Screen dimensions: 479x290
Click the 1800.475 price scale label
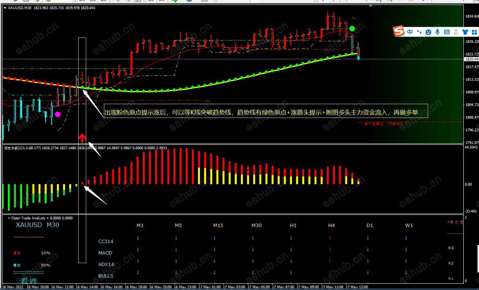pos(472,117)
